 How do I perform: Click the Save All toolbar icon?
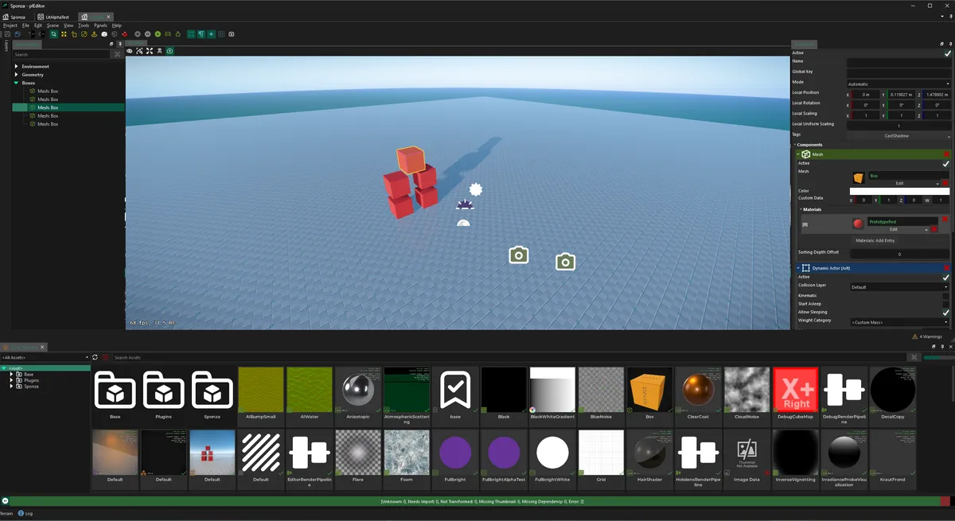(x=17, y=34)
